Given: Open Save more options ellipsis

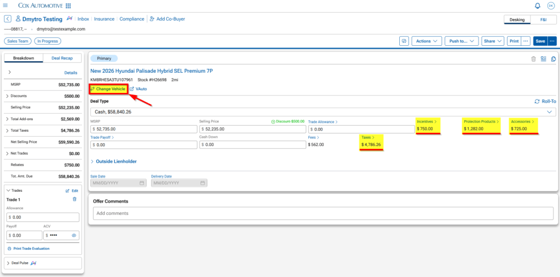Looking at the screenshot, I should coord(552,41).
